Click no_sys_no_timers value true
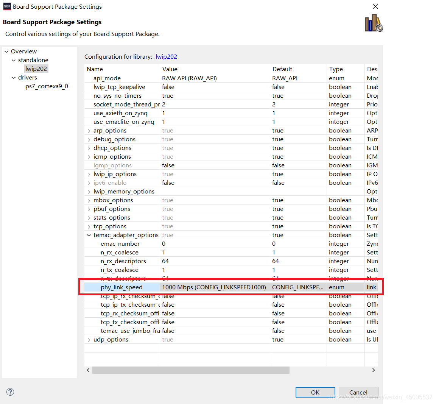Image resolution: width=436 pixels, height=404 pixels. coord(215,96)
